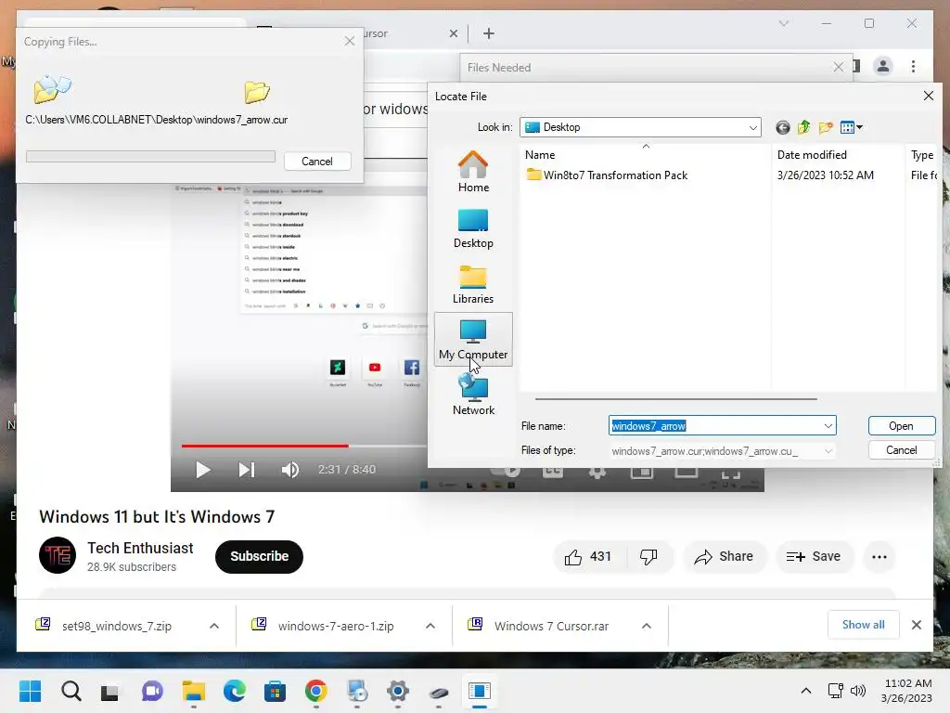The width and height of the screenshot is (950, 713).
Task: Like the video with 431 likes
Action: (587, 557)
